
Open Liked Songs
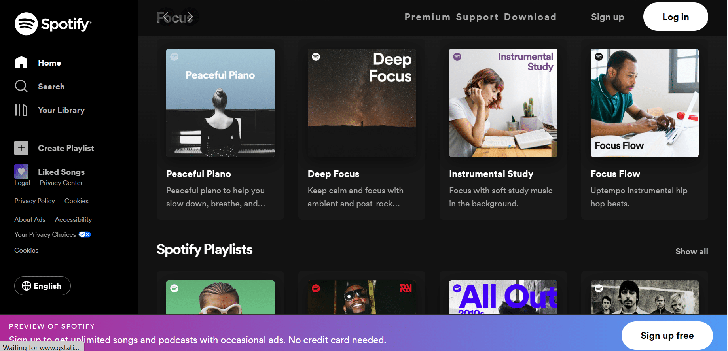pyautogui.click(x=61, y=172)
